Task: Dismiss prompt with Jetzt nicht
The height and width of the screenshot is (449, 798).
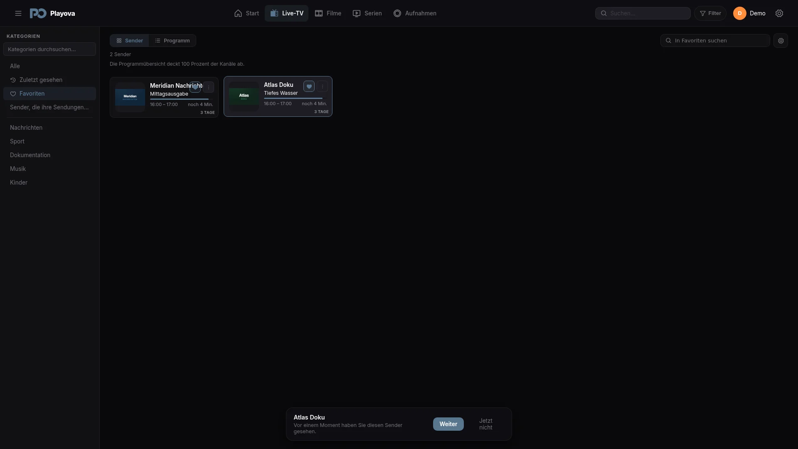Action: pos(486,424)
